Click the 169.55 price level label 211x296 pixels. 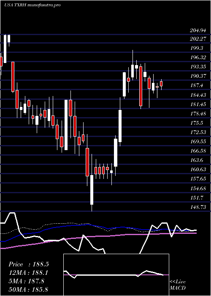[197, 142]
